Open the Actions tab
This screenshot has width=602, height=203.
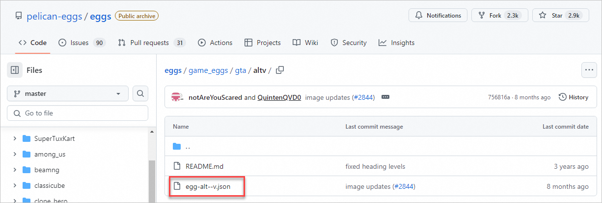[x=215, y=43]
